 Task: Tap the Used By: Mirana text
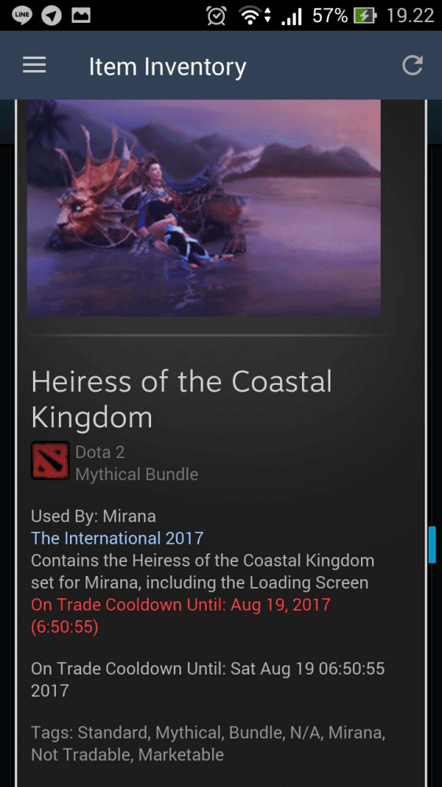point(94,516)
